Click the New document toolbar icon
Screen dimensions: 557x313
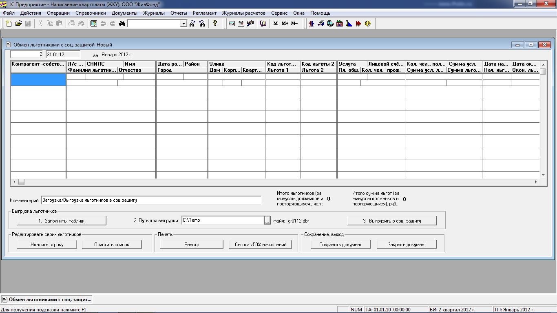point(9,24)
